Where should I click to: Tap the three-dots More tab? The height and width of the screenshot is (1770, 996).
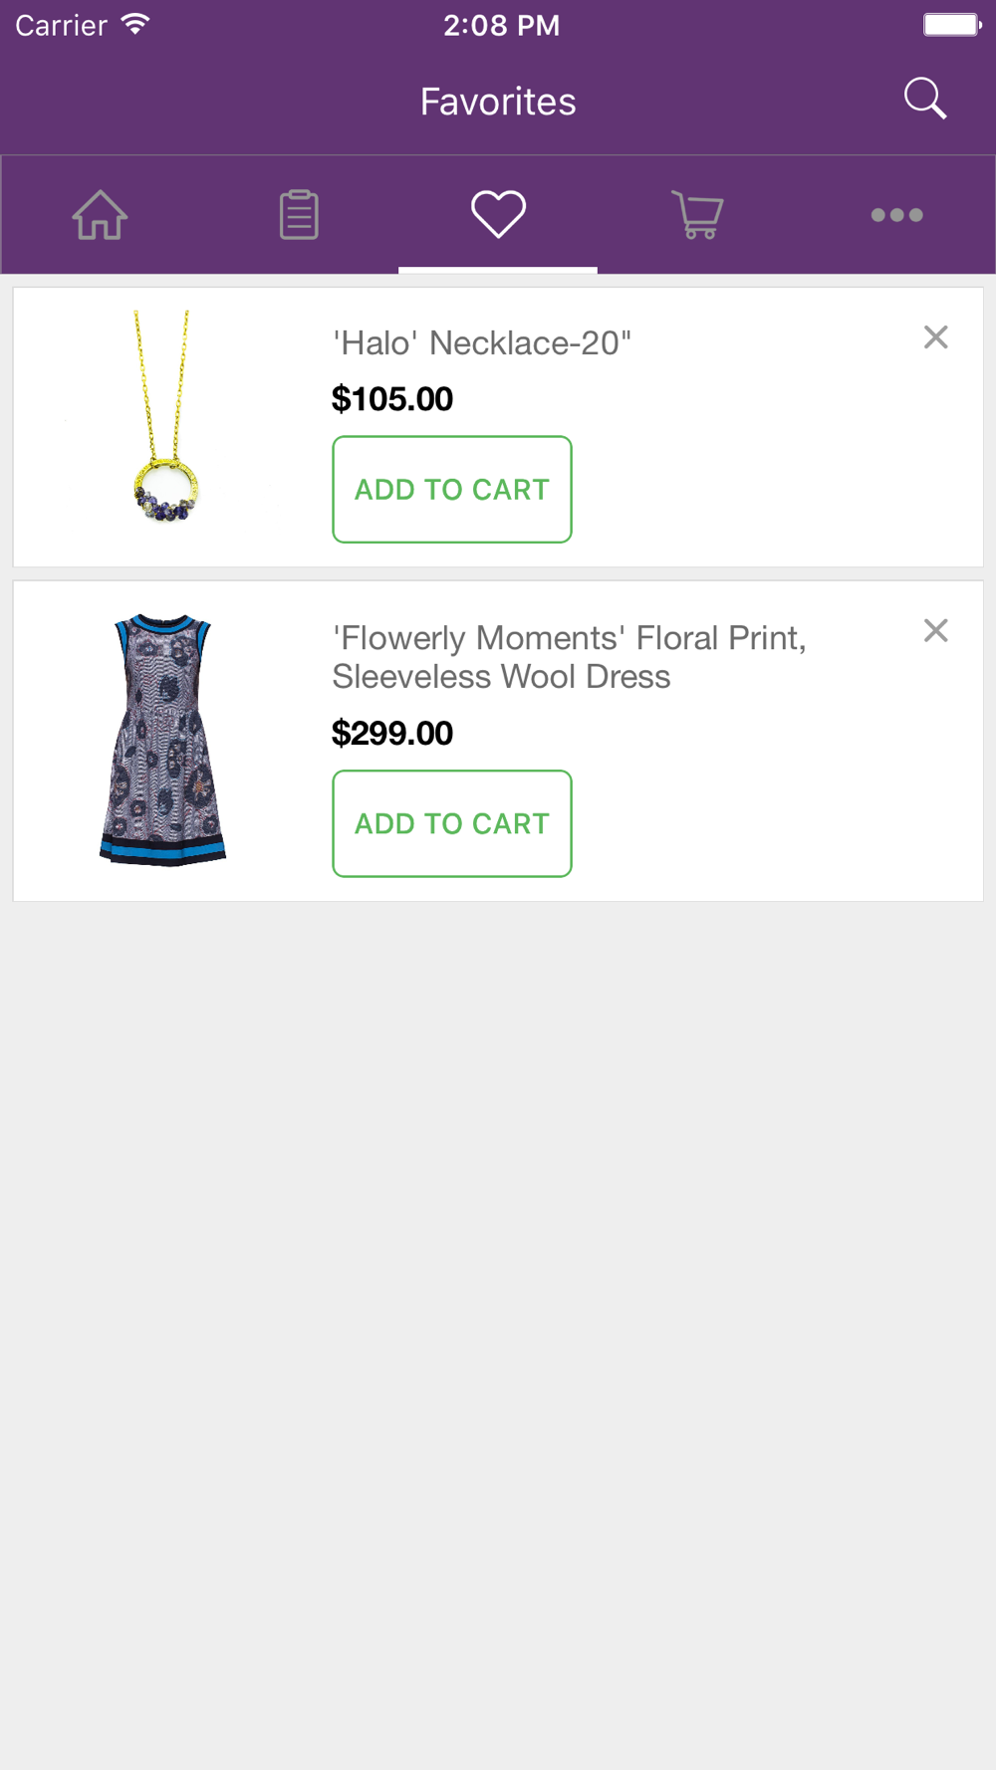click(896, 214)
